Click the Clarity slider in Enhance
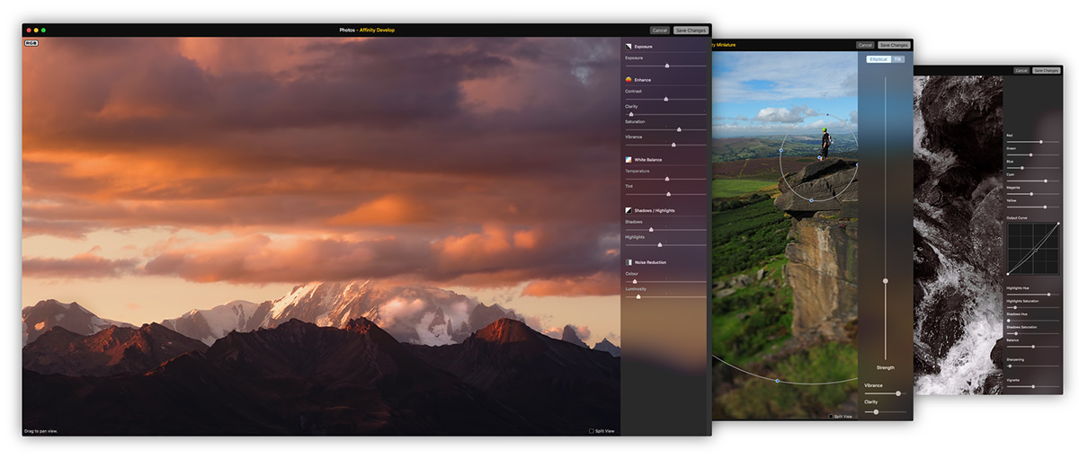The image size is (1079, 467). [x=631, y=114]
